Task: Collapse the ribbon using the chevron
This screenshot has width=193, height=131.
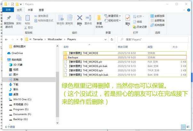Action: [184, 10]
